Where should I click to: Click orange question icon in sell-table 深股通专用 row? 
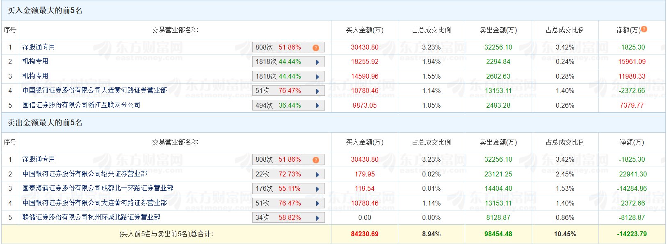coord(315,160)
